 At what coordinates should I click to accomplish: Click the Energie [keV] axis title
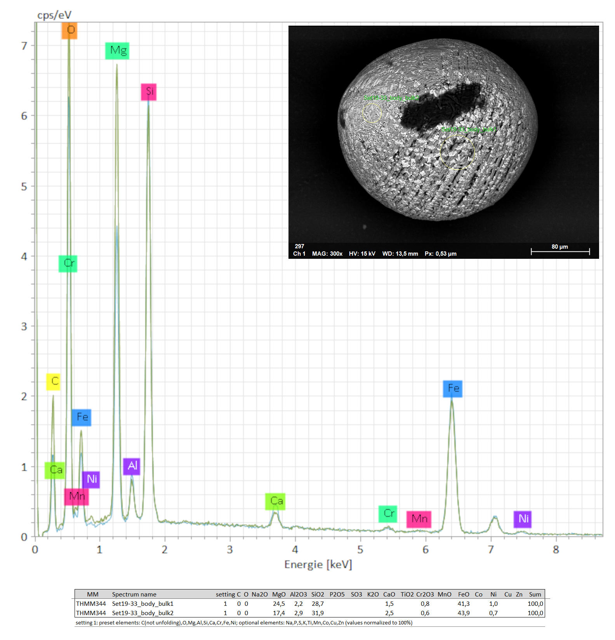pyautogui.click(x=318, y=564)
